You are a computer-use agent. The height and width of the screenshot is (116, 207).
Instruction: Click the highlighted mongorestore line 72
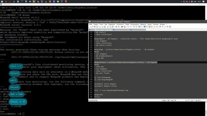tap(126, 62)
